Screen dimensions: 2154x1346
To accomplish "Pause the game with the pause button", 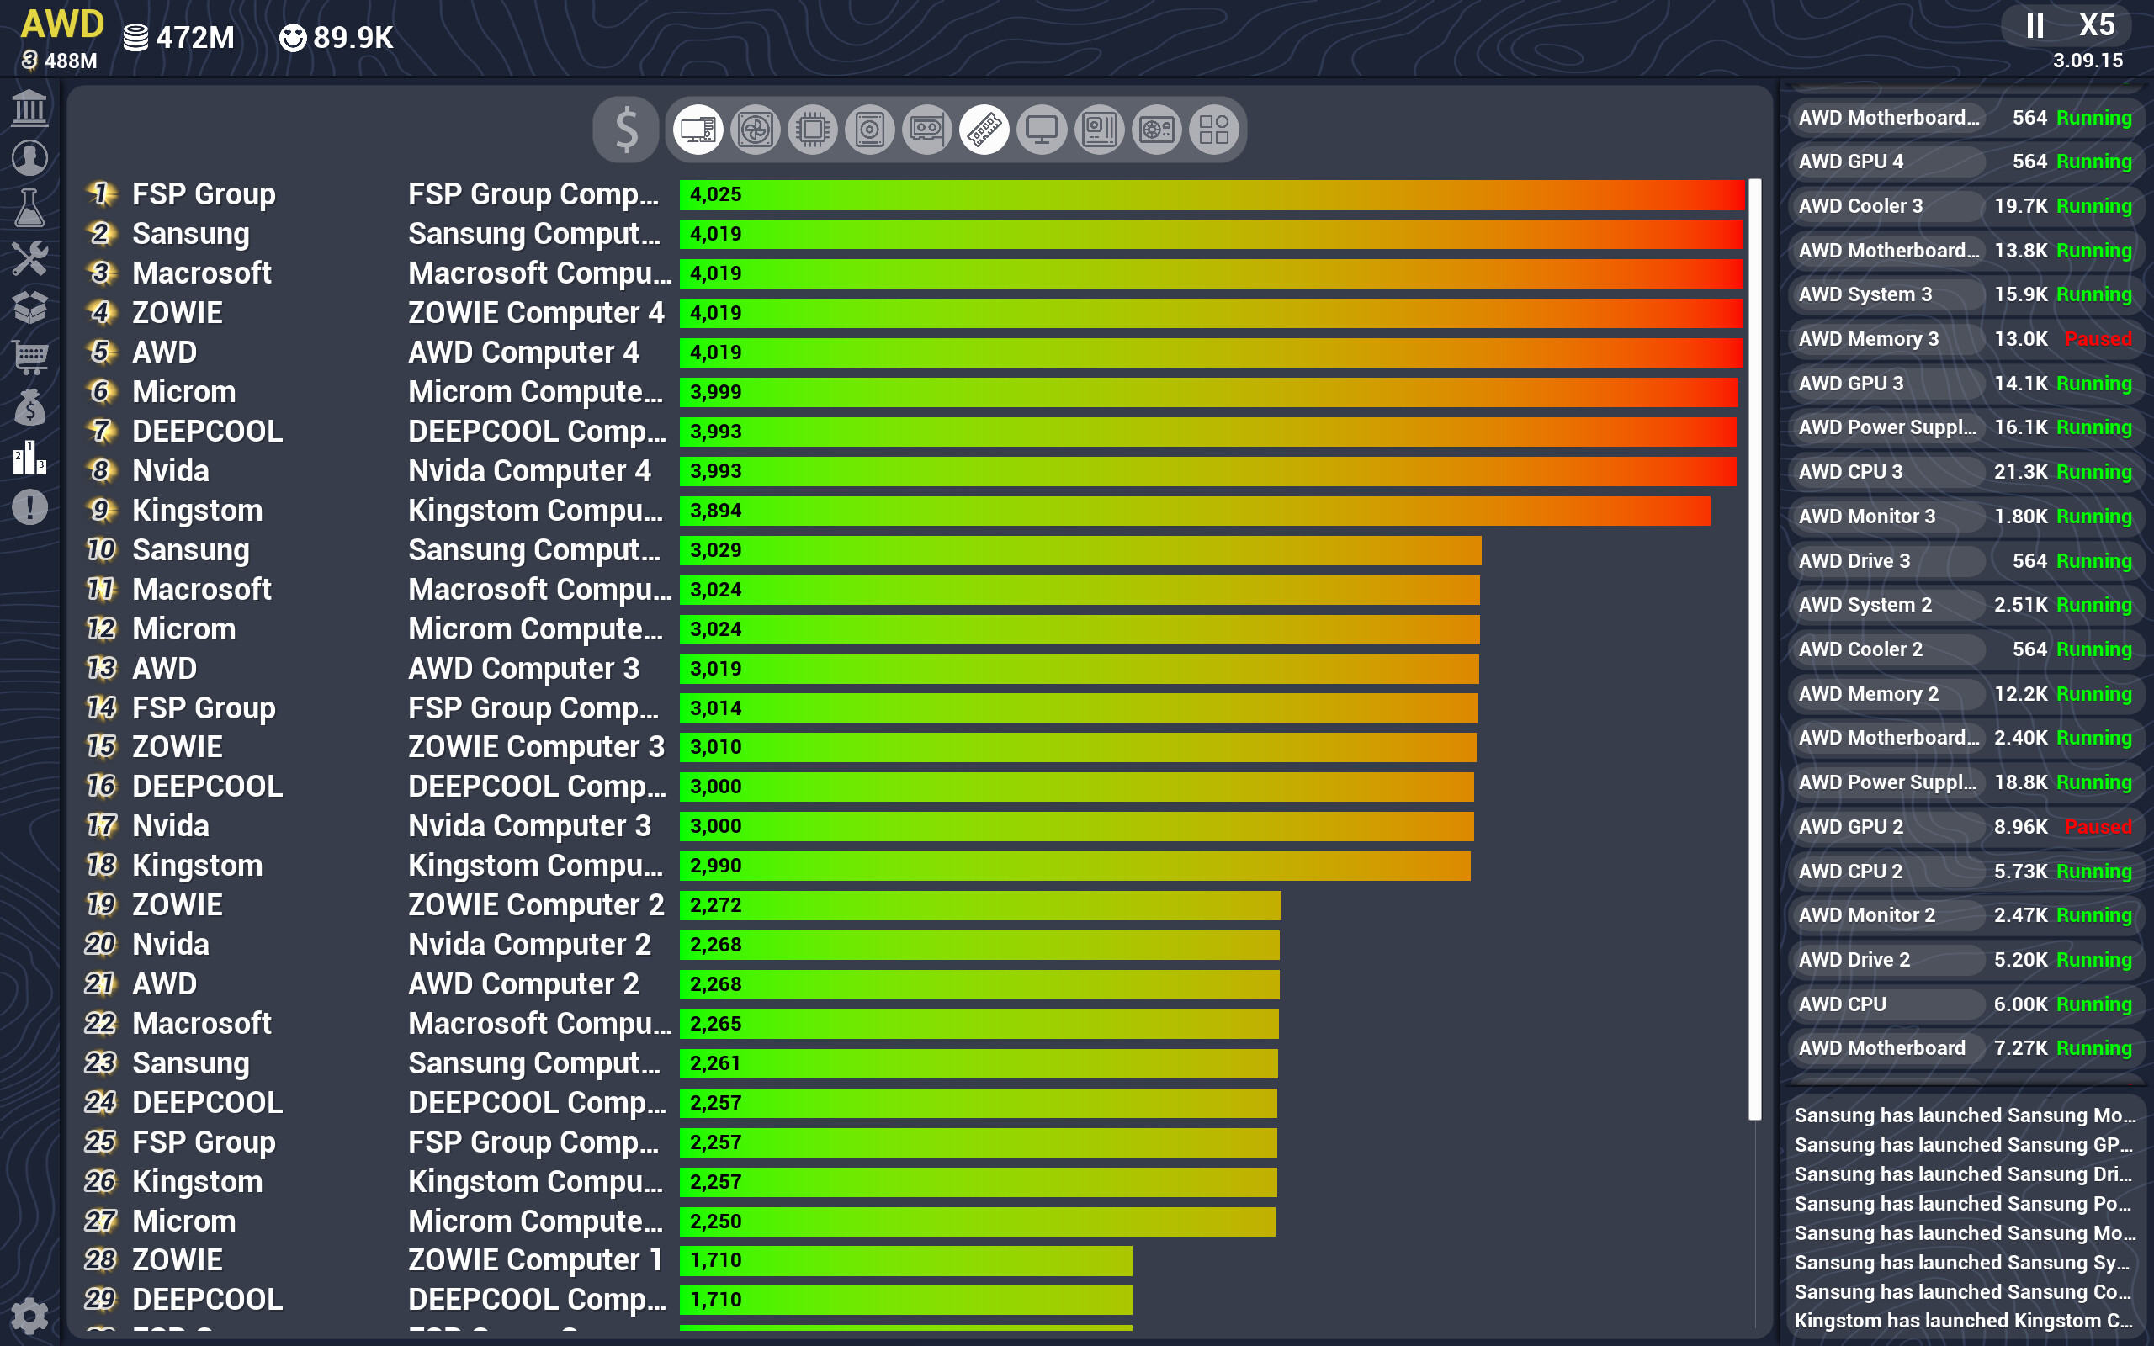I will coord(2035,25).
